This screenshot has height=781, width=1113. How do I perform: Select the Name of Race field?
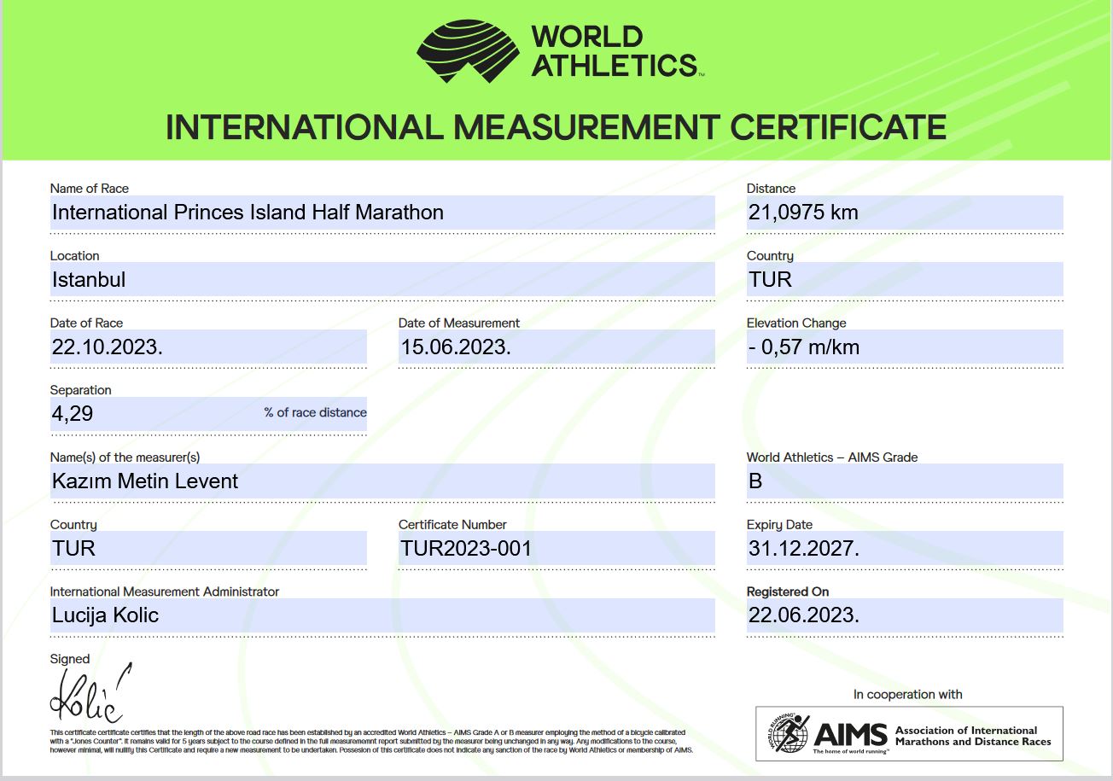pyautogui.click(x=382, y=213)
